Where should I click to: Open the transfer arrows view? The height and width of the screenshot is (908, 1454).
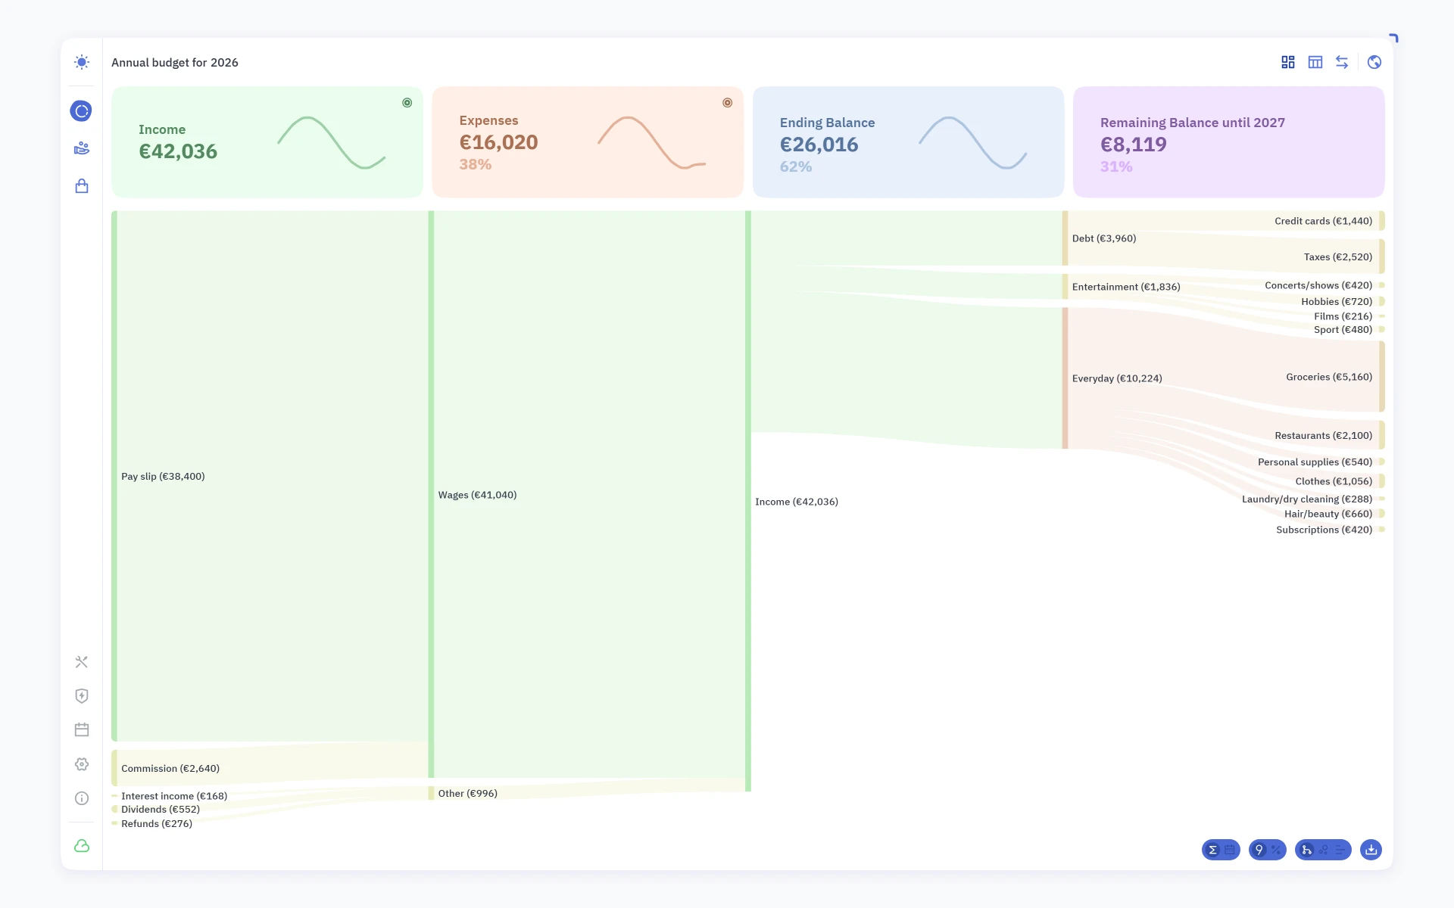tap(1342, 62)
